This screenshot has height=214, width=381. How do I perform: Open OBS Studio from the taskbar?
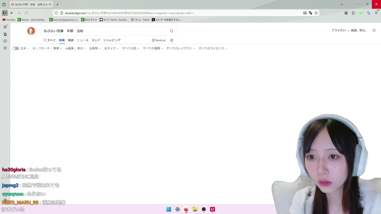click(204, 209)
